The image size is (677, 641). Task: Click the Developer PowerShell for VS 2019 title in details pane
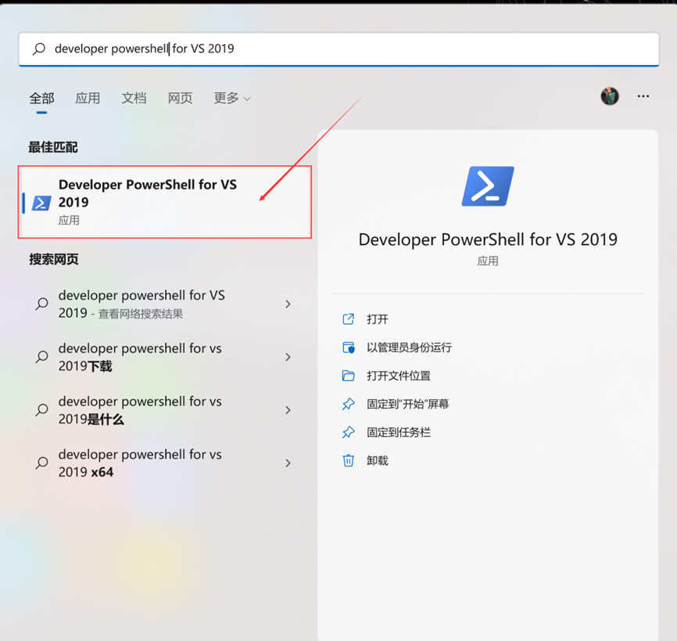488,239
